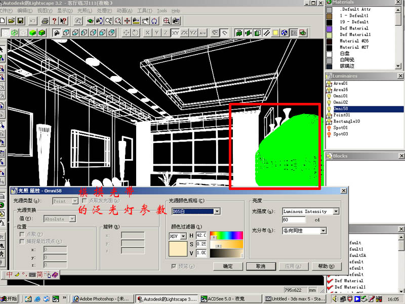This screenshot has width=405, height=304.
Task: Click the cream filter color swatch
Action: click(178, 249)
